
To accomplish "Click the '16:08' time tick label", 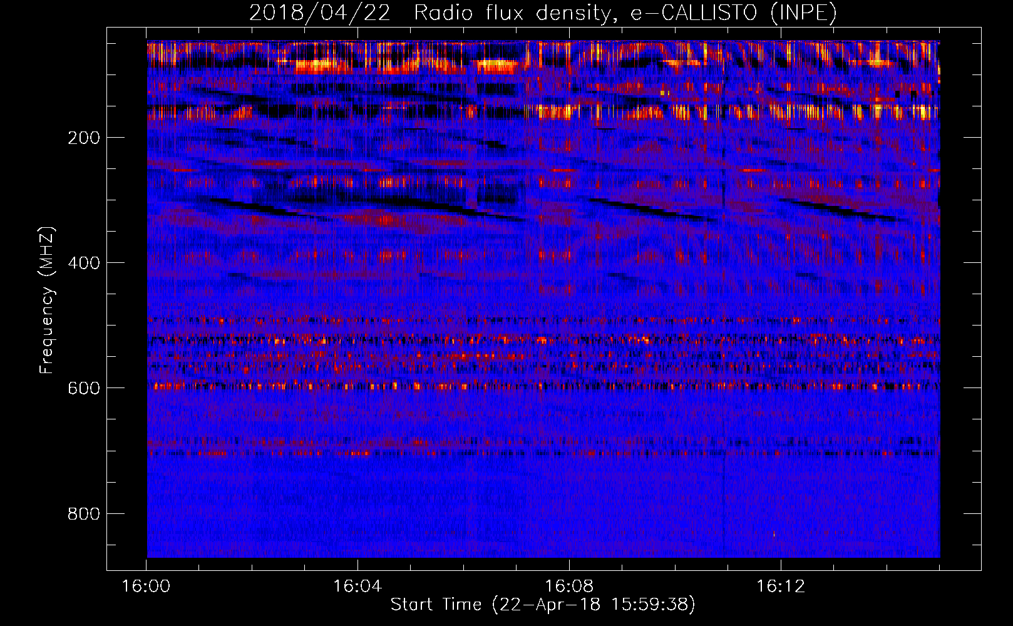I will pos(569,587).
